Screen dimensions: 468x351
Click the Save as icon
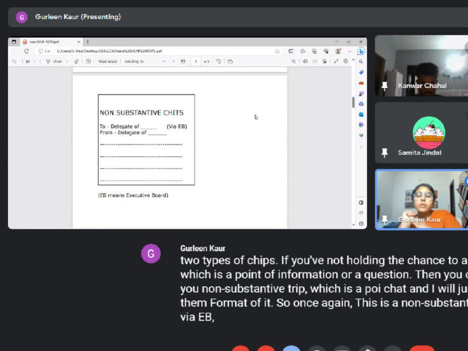pyautogui.click(x=324, y=61)
